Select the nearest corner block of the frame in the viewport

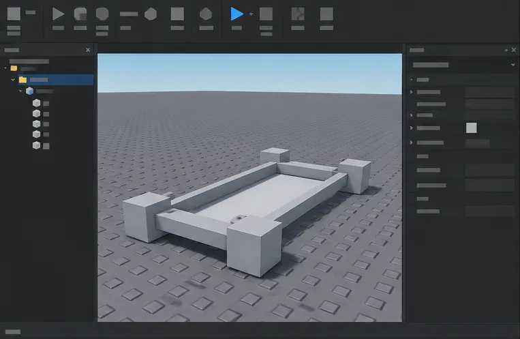(254, 246)
